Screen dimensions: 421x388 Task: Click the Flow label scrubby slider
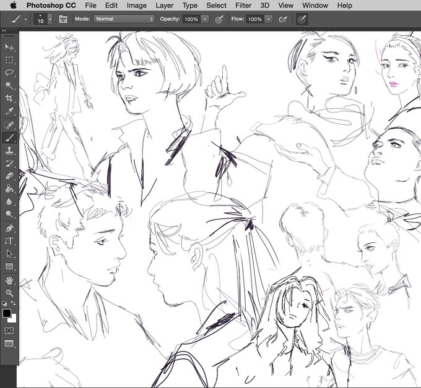(x=238, y=19)
